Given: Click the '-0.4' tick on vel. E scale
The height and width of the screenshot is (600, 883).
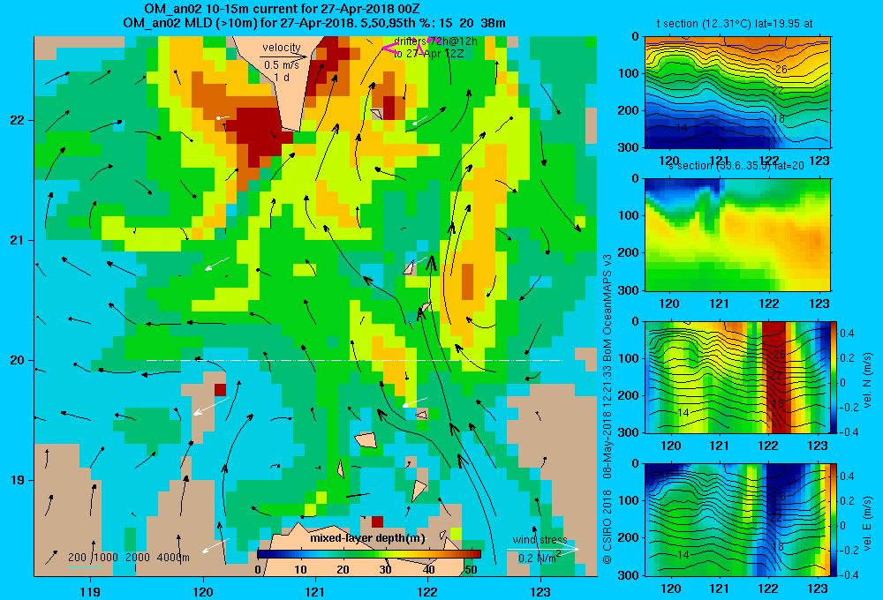Looking at the screenshot, I should point(848,574).
